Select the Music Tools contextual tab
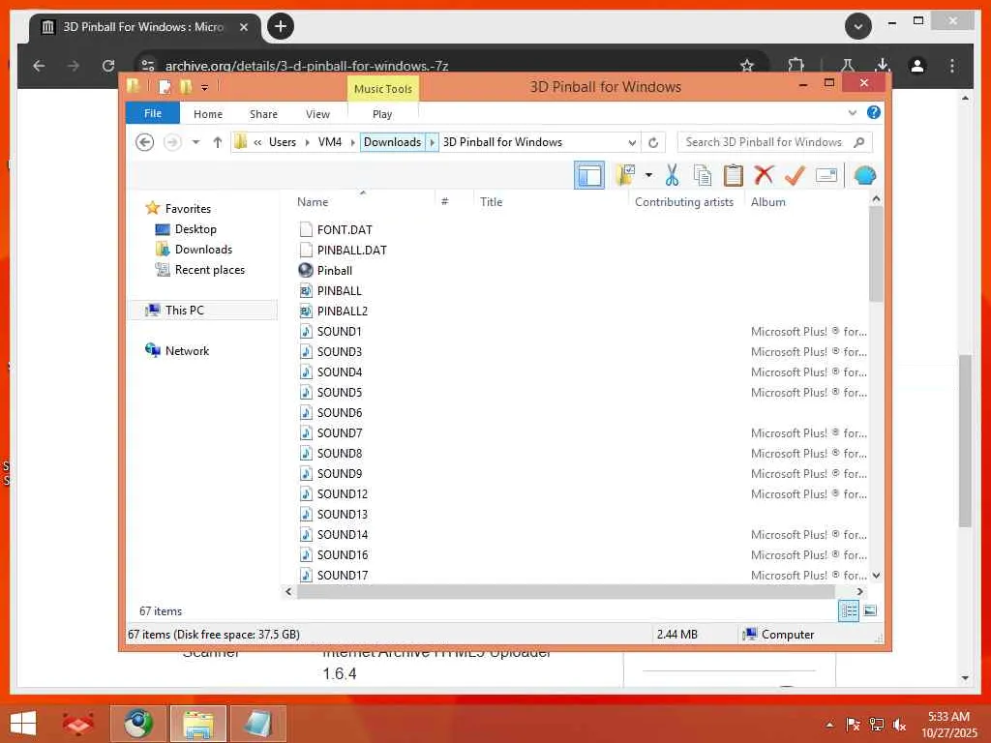 pos(383,89)
